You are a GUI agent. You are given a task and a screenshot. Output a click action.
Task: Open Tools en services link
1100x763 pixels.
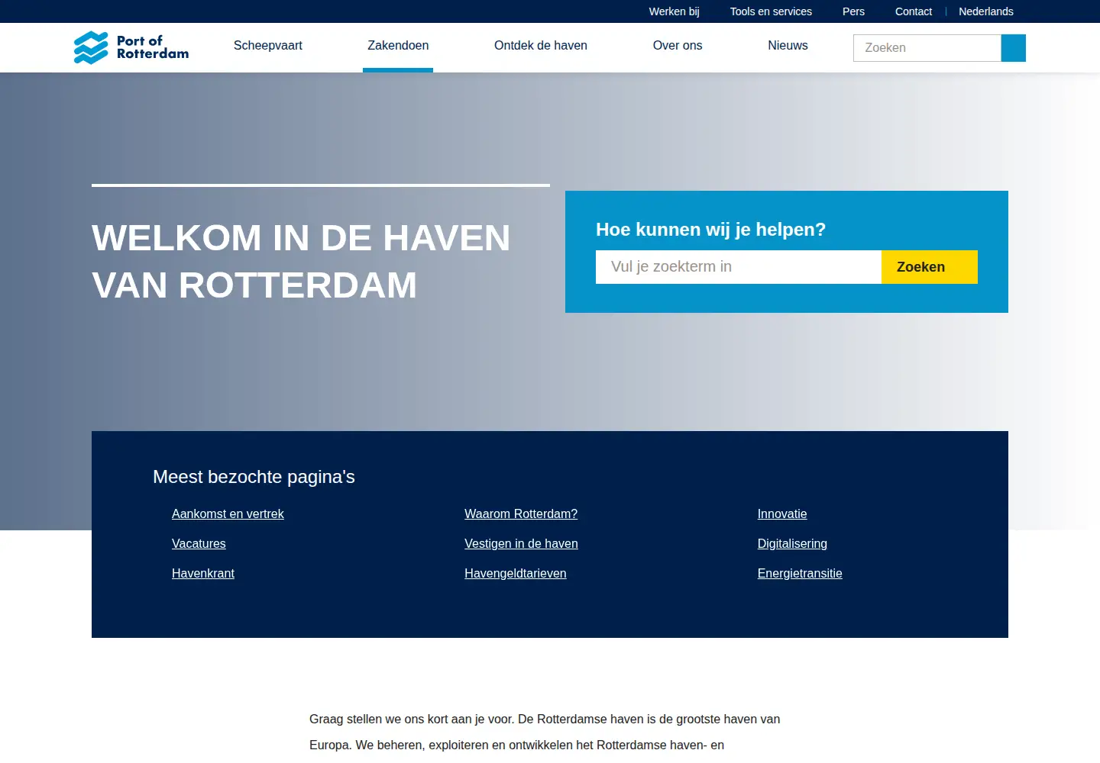771,11
